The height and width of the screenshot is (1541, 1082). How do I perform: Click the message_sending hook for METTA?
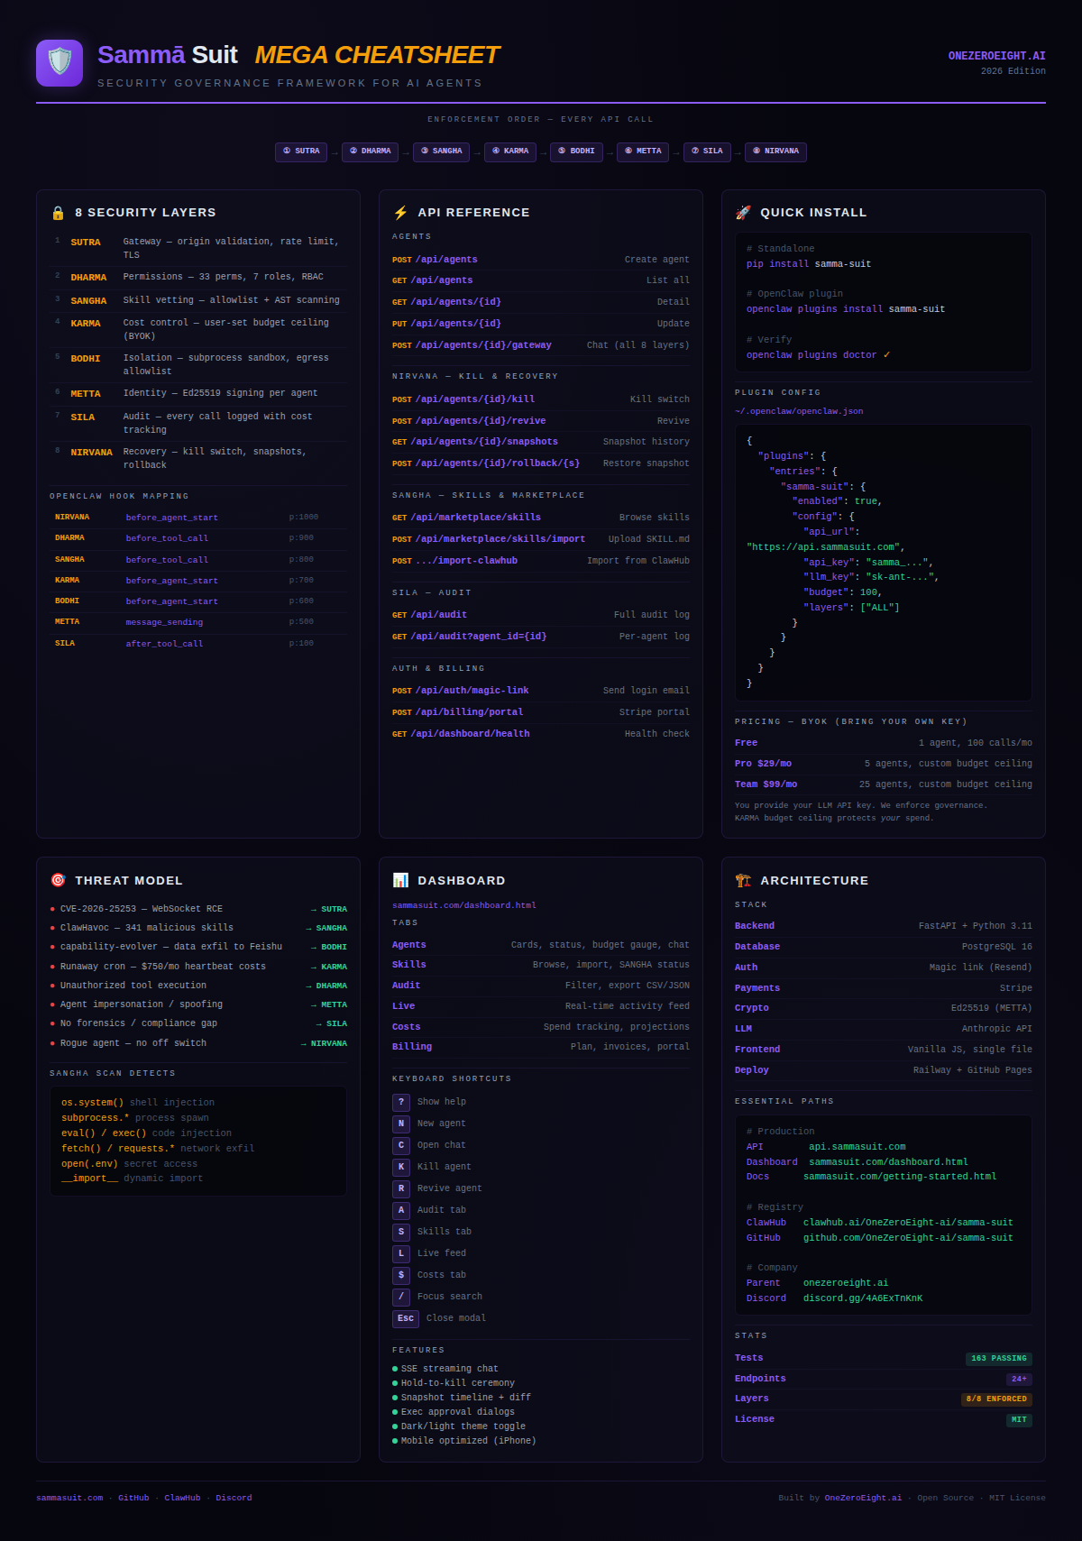(164, 622)
